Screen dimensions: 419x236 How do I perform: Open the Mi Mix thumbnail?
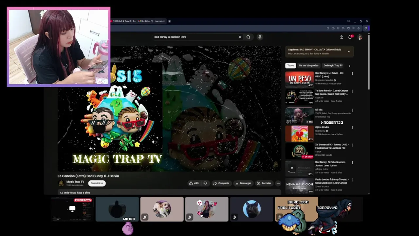(300, 116)
